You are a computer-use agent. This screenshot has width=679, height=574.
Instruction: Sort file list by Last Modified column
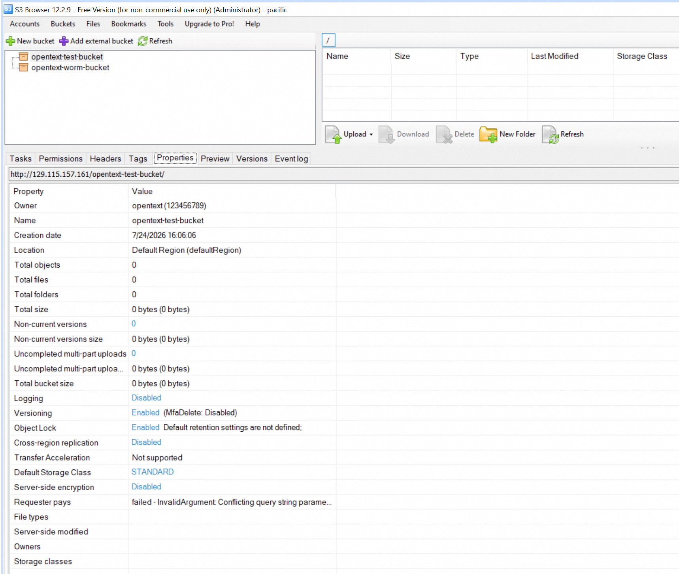tap(570, 56)
